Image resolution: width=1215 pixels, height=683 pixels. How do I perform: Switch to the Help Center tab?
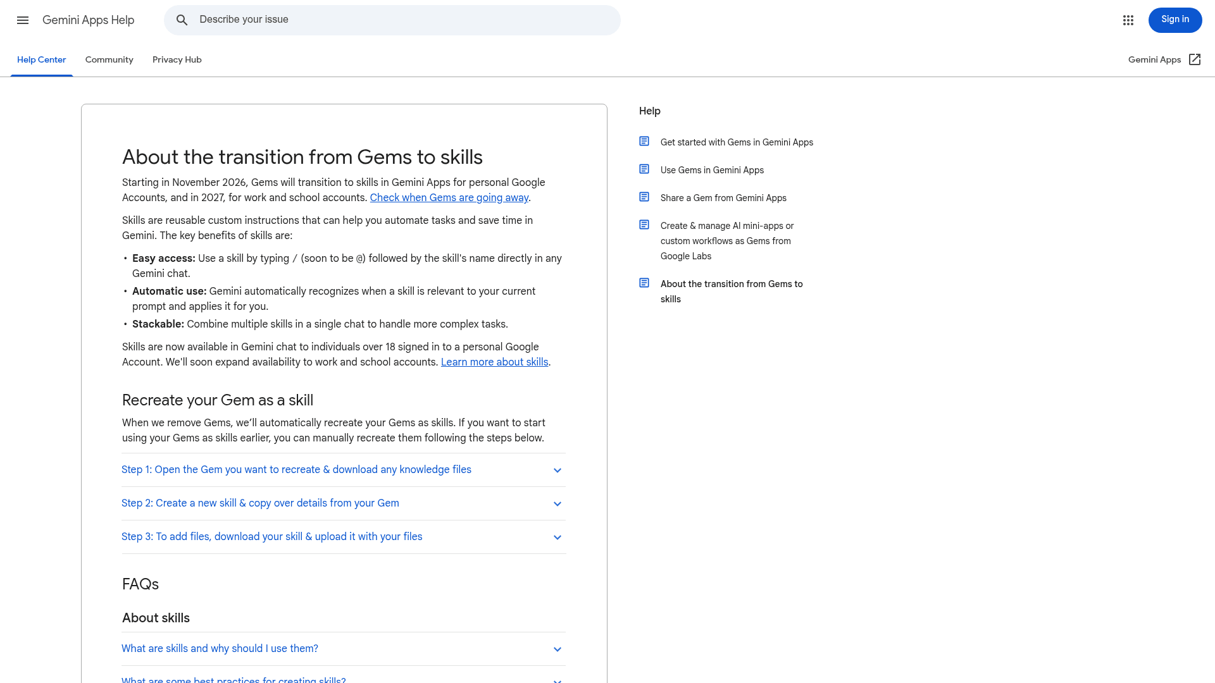click(42, 59)
